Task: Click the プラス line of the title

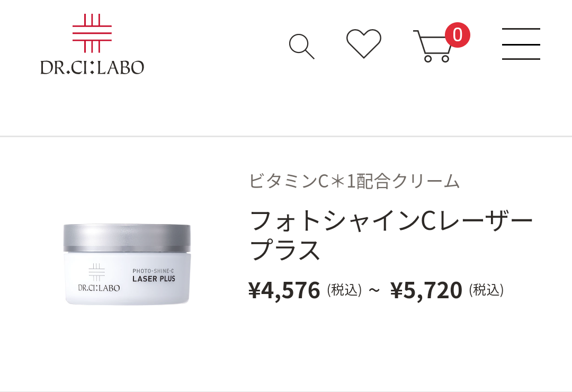Action: pyautogui.click(x=285, y=250)
